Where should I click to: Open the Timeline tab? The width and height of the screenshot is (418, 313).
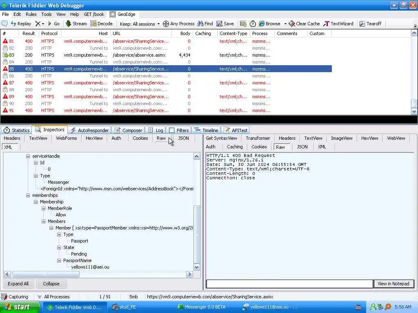206,130
